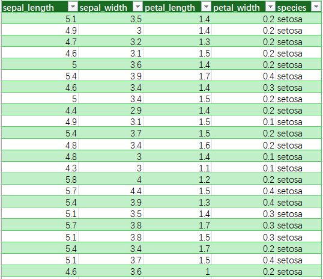The height and width of the screenshot is (279, 323).
Task: Select sepal_width cell with value 2.9
Action: 110,110
